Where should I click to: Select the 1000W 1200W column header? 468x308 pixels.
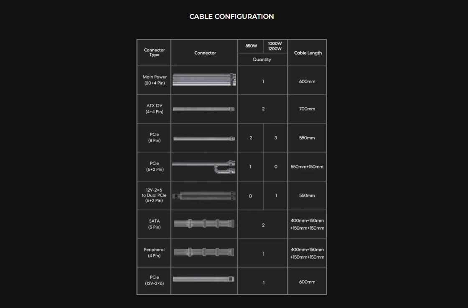[x=275, y=46]
